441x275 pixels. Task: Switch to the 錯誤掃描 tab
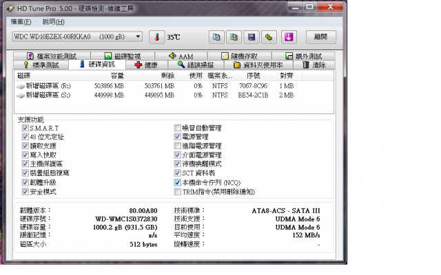click(196, 65)
